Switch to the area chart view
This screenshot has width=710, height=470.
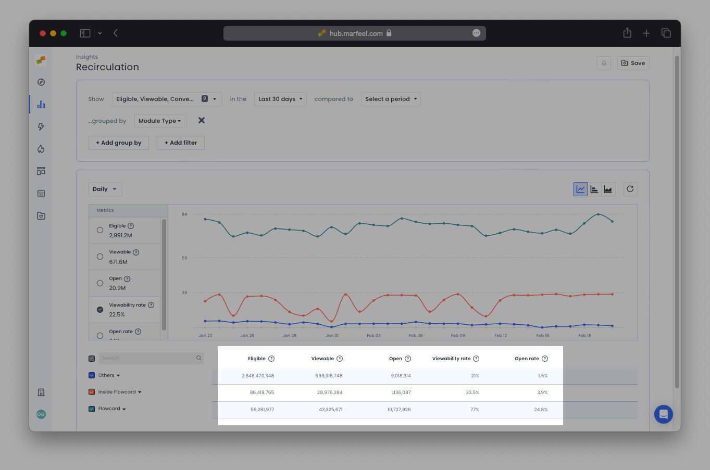coord(608,189)
